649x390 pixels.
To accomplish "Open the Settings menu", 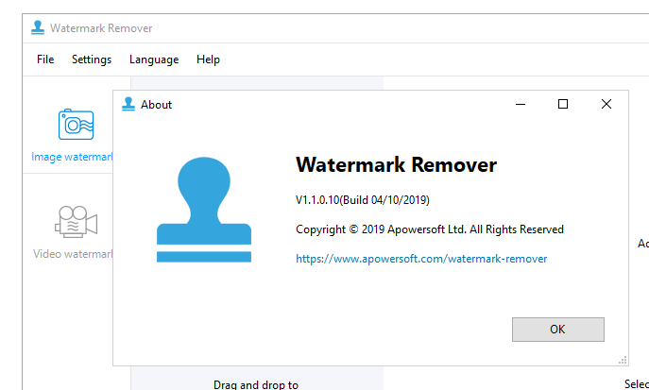I will pos(92,59).
